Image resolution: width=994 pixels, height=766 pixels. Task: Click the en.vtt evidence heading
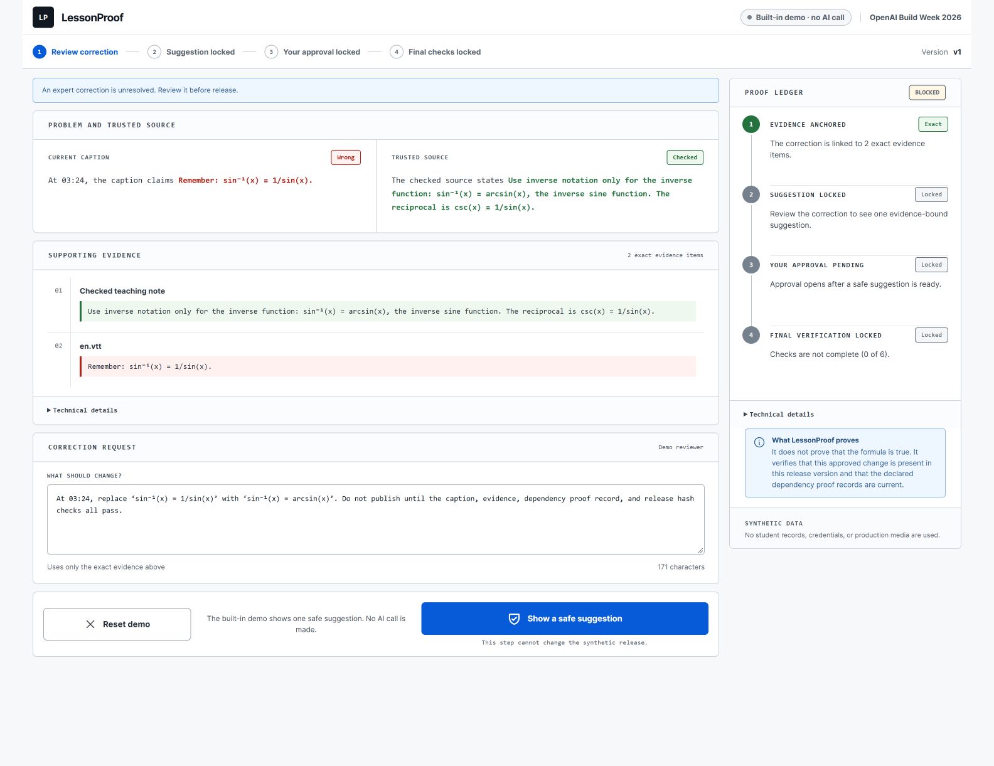[90, 346]
